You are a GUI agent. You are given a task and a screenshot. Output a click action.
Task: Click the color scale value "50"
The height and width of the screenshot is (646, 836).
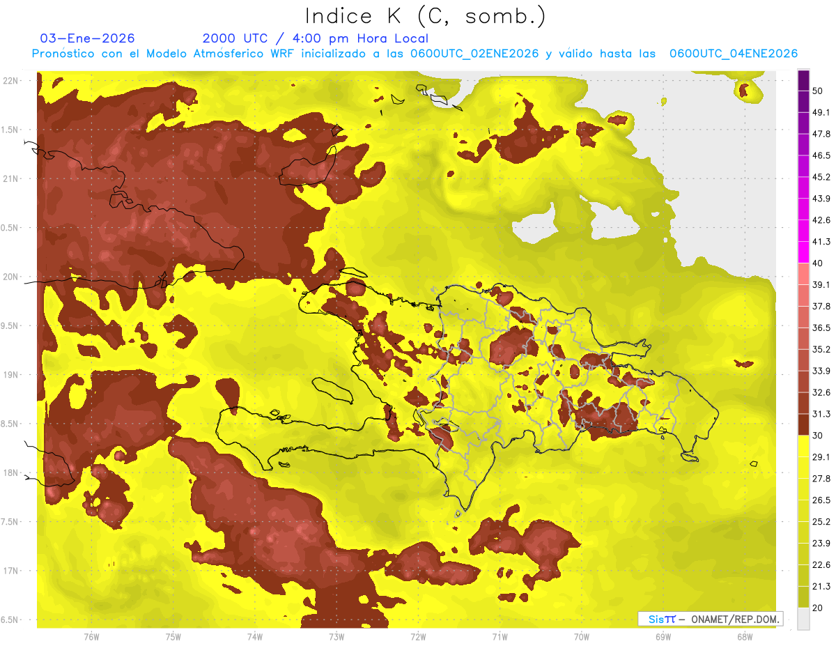click(x=819, y=91)
